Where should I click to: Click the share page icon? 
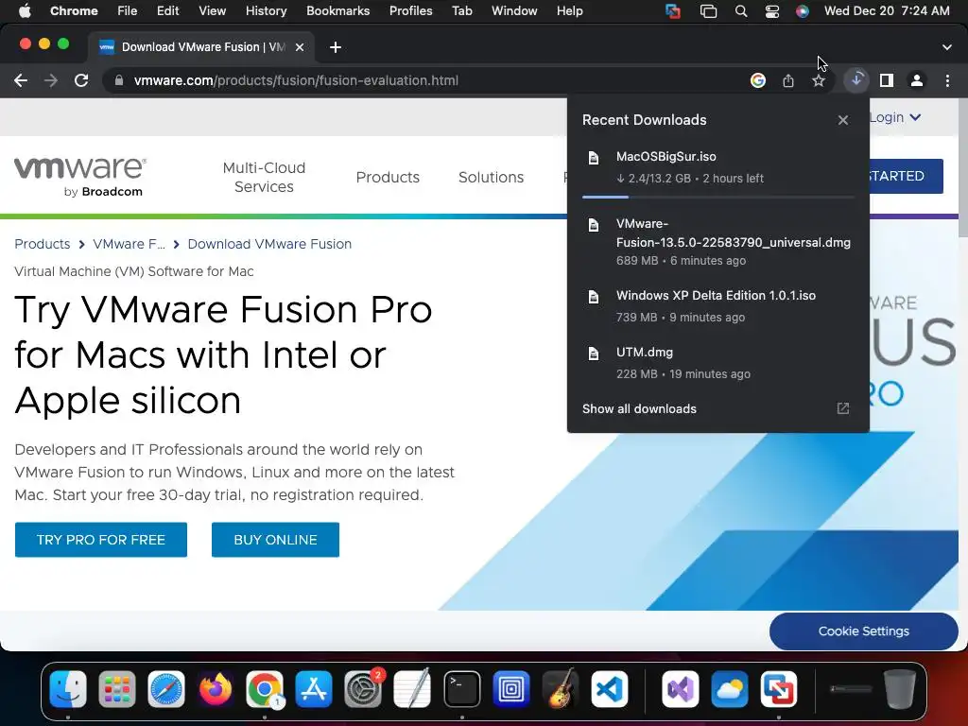click(x=788, y=80)
